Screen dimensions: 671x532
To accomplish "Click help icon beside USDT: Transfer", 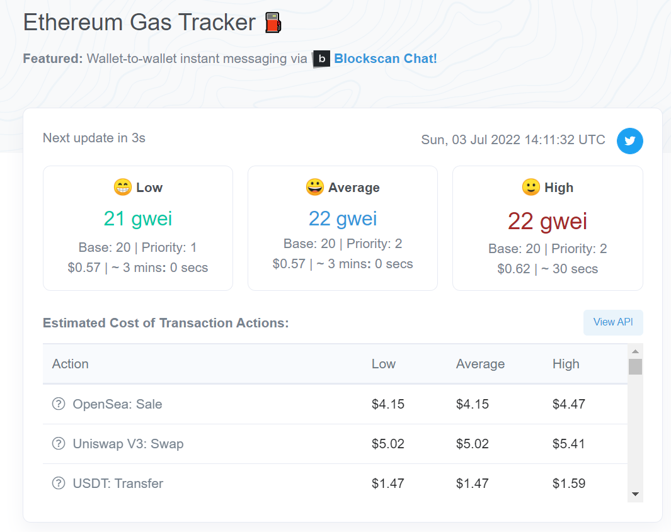I will [59, 484].
